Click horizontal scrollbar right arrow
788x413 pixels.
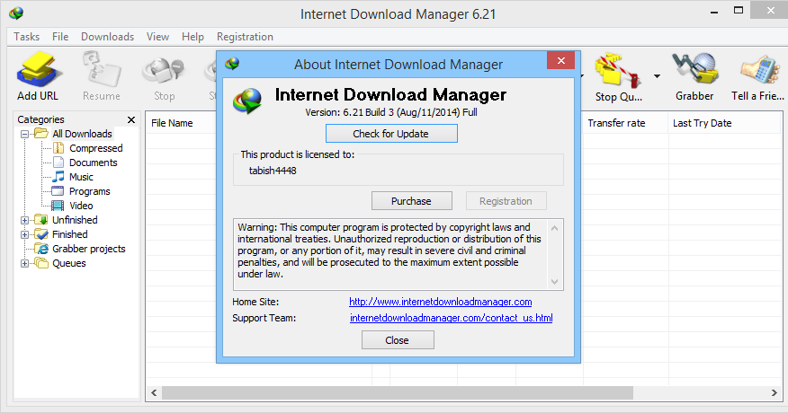(x=775, y=393)
